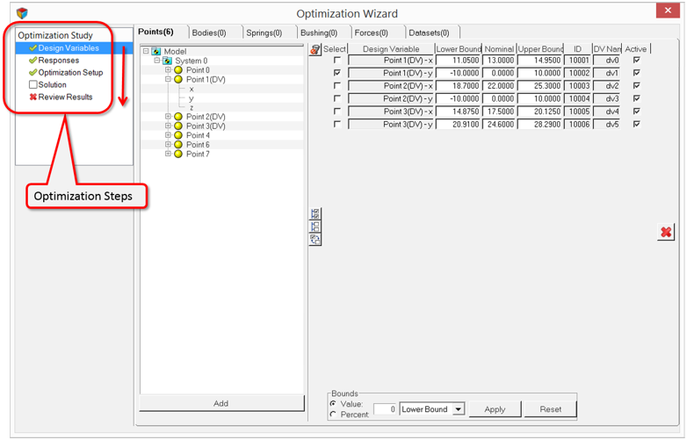Screen dimensions: 687x440
Task: Expand the Point 6 tree node
Action: 168,145
